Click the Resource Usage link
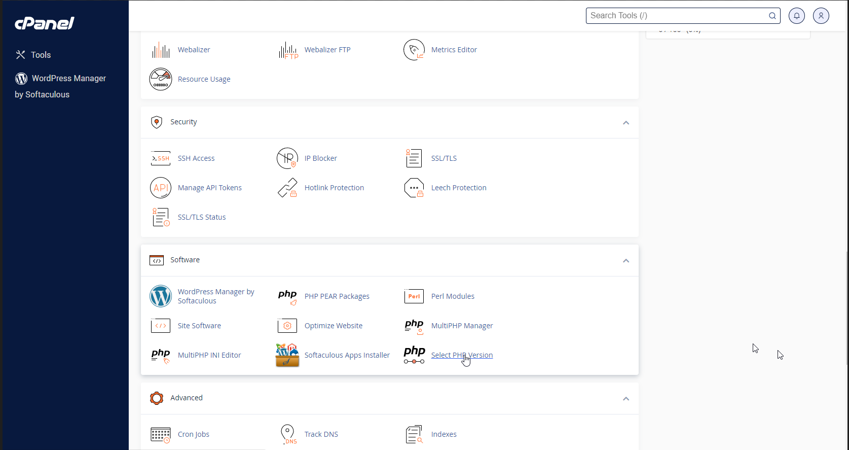849x450 pixels. coord(204,79)
